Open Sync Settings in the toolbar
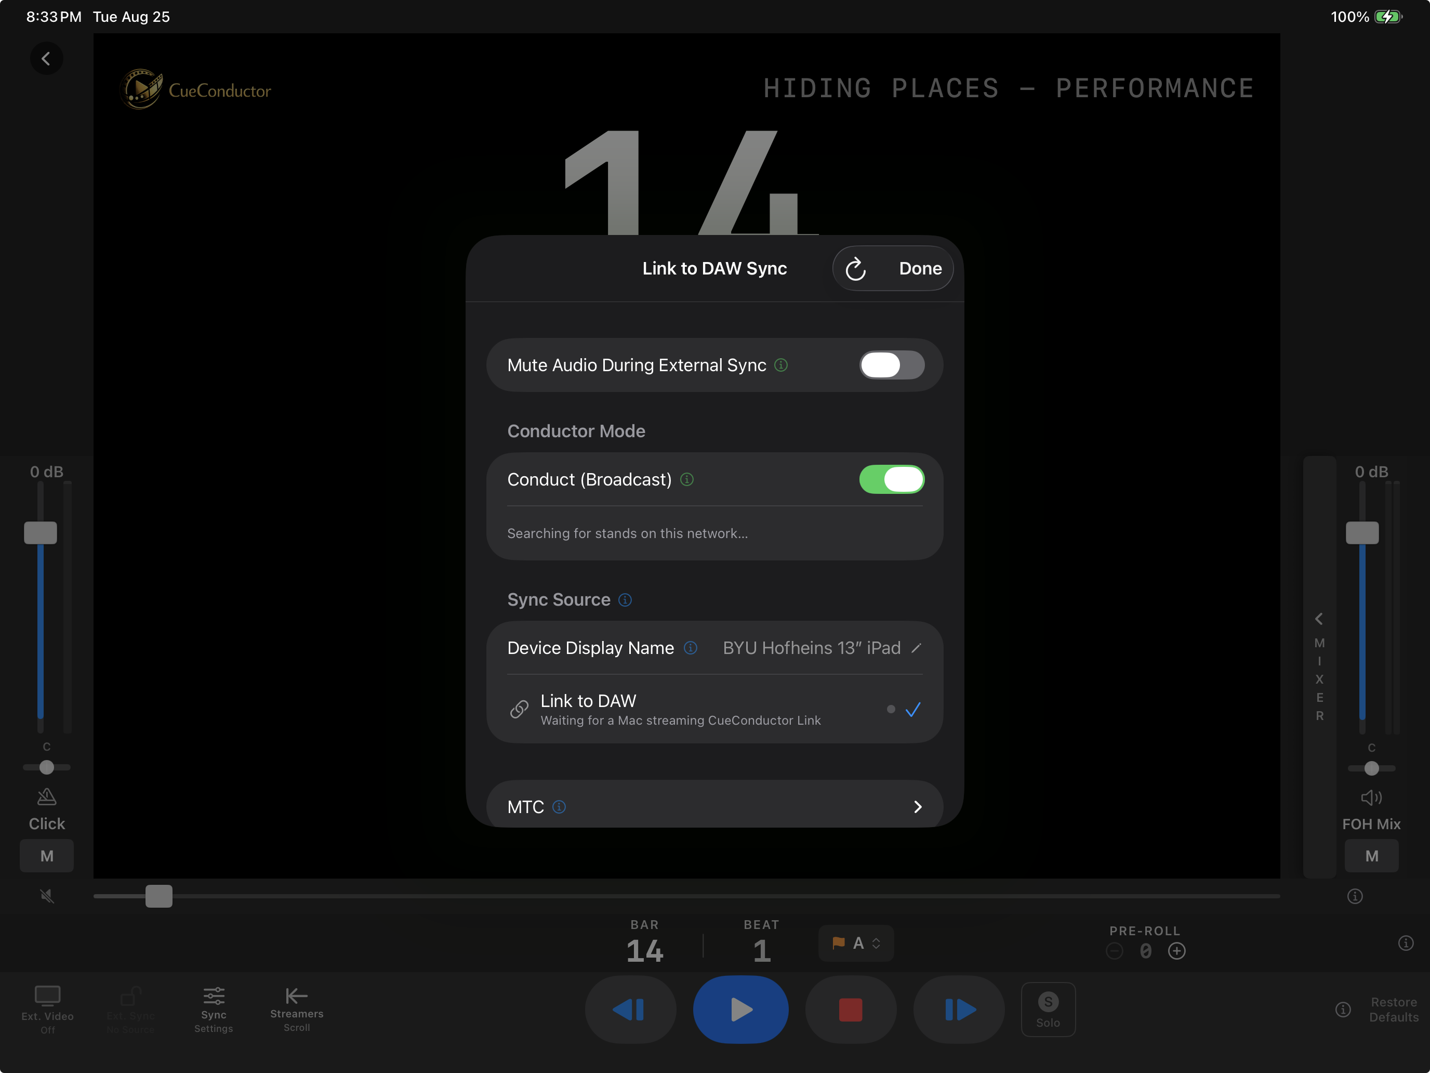 pos(214,1009)
